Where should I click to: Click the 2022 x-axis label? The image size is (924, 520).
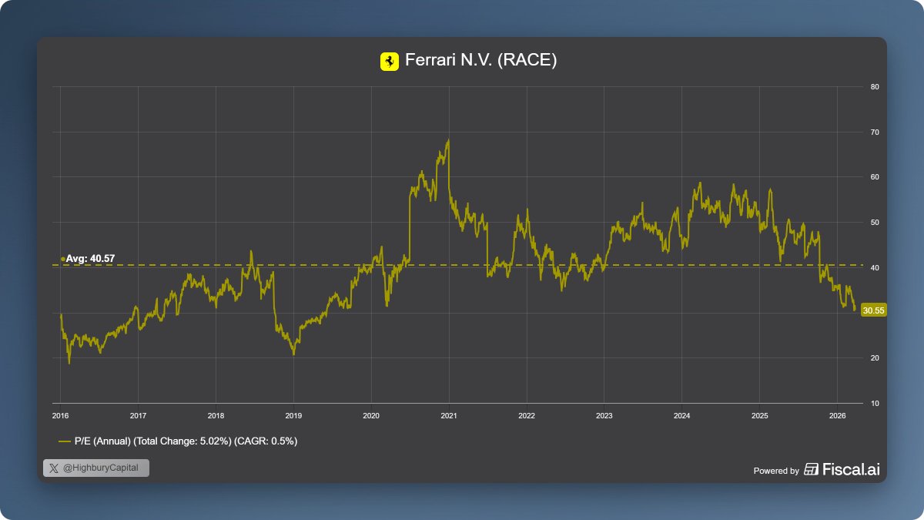coord(526,415)
